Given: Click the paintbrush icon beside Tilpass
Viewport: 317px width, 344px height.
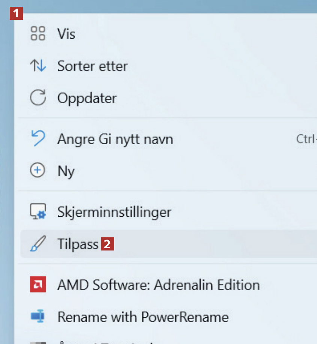Looking at the screenshot, I should pyautogui.click(x=38, y=244).
